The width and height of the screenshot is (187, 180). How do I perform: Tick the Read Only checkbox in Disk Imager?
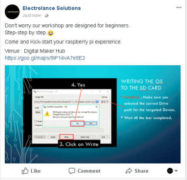pyautogui.click(x=36, y=121)
